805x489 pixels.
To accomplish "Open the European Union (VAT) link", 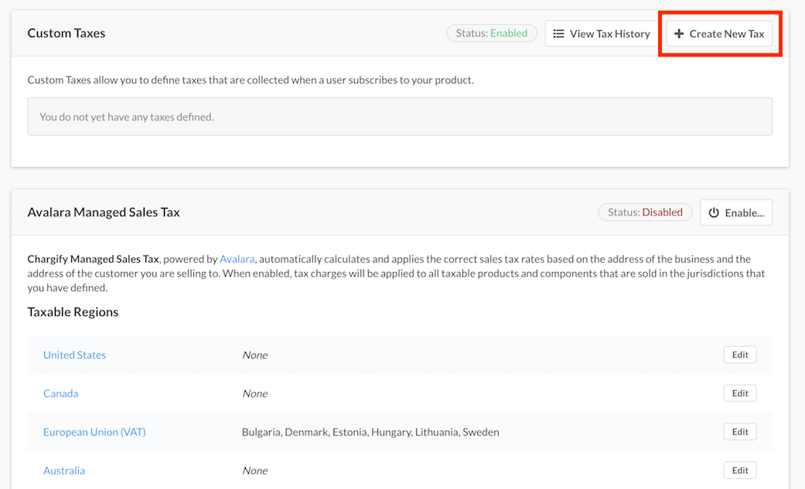I will [x=94, y=432].
